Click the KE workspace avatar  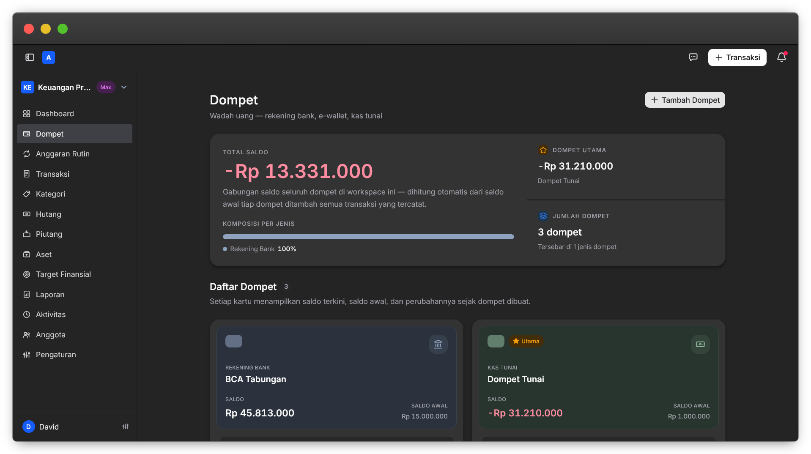point(27,88)
